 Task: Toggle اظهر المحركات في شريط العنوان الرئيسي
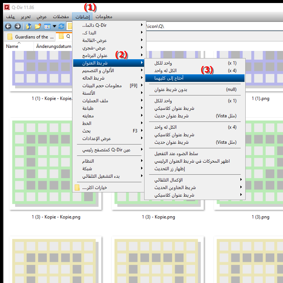click(195, 161)
